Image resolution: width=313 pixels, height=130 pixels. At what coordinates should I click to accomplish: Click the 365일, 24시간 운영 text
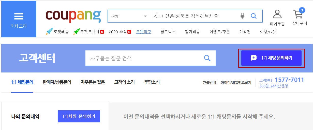[x=274, y=86]
